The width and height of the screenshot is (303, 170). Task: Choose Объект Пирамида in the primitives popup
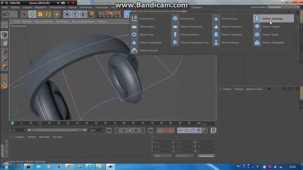(151, 42)
